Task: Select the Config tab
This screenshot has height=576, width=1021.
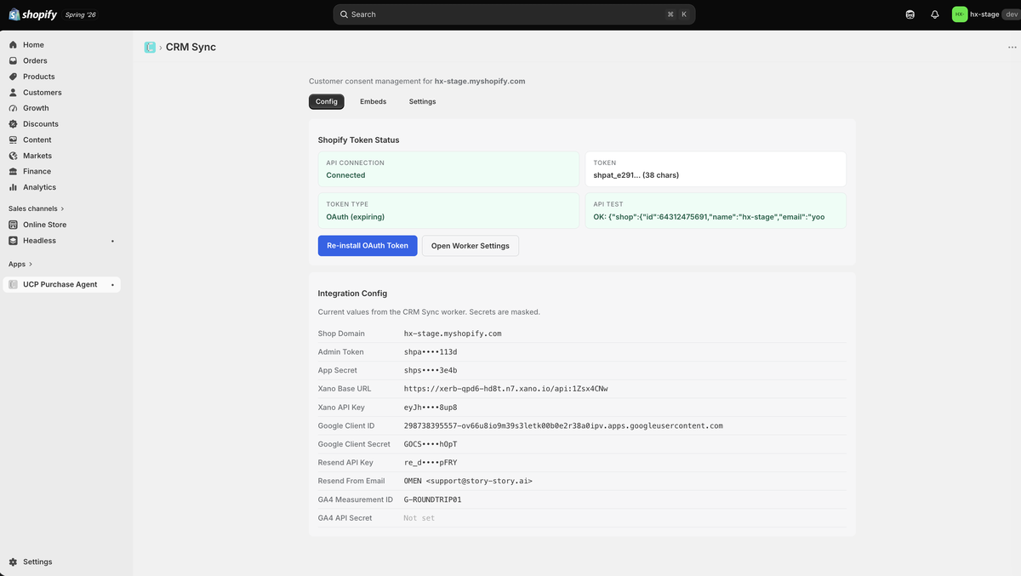Action: [x=327, y=101]
